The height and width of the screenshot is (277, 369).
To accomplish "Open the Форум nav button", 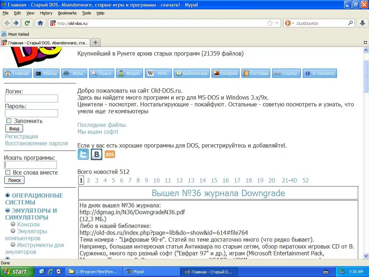I will (x=129, y=73).
